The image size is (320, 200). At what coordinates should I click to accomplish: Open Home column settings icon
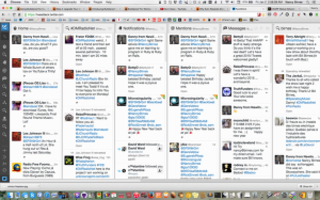coord(57,28)
